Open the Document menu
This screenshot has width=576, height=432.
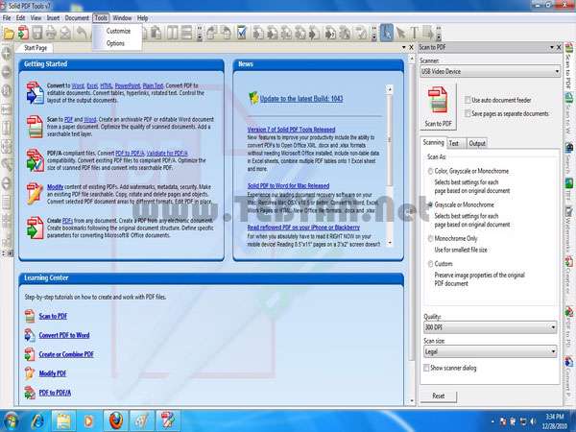pyautogui.click(x=77, y=18)
